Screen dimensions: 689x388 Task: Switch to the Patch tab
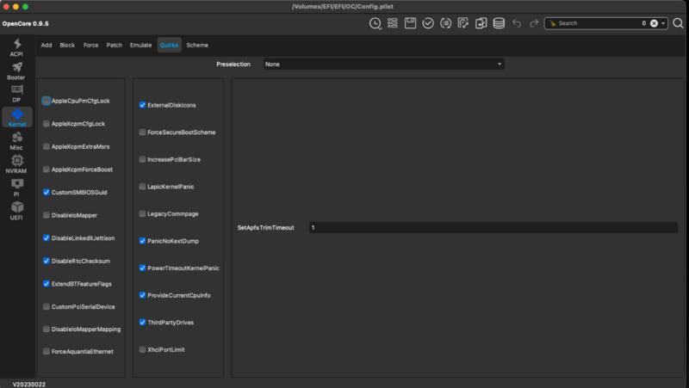tap(115, 46)
